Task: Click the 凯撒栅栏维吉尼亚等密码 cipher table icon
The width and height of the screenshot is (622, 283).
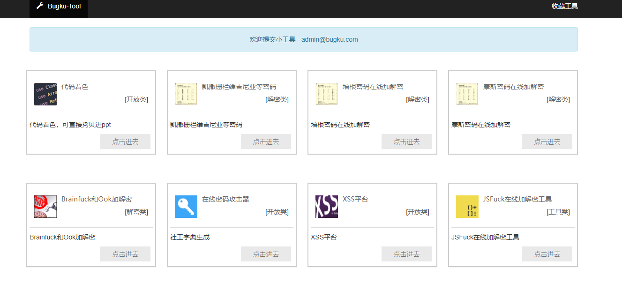Action: point(186,94)
